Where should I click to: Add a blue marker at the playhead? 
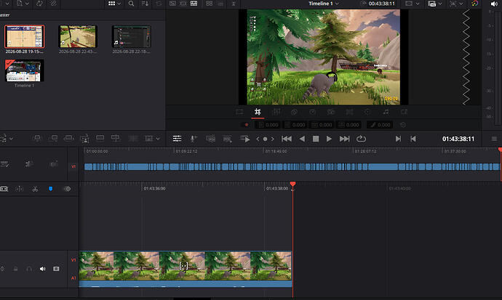click(x=50, y=189)
